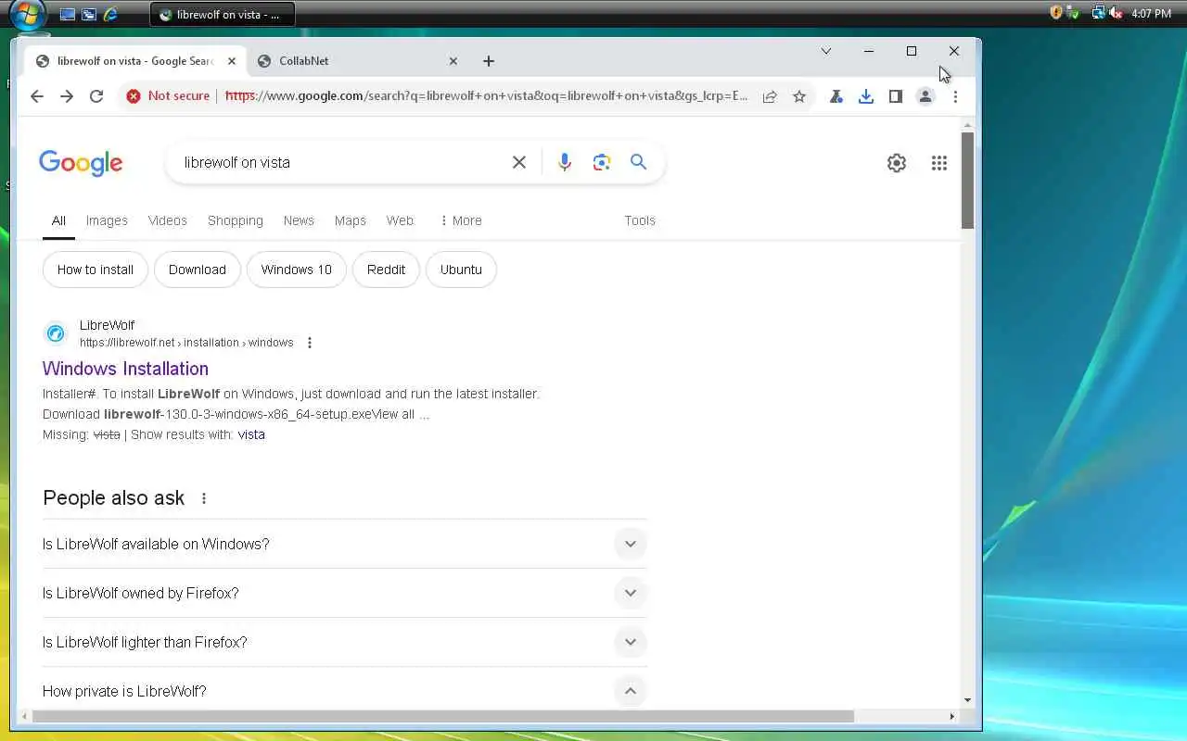1187x741 pixels.
Task: Open the Windows Start orb
Action: click(x=28, y=14)
